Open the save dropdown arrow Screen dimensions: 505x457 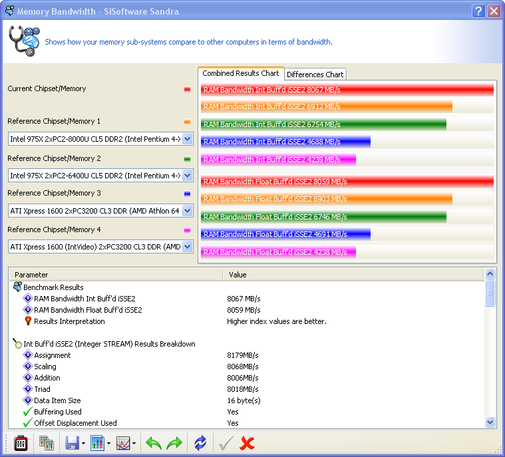coord(83,444)
